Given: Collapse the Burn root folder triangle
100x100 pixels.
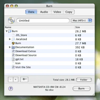Looking at the screenshot, I should click(7, 31).
